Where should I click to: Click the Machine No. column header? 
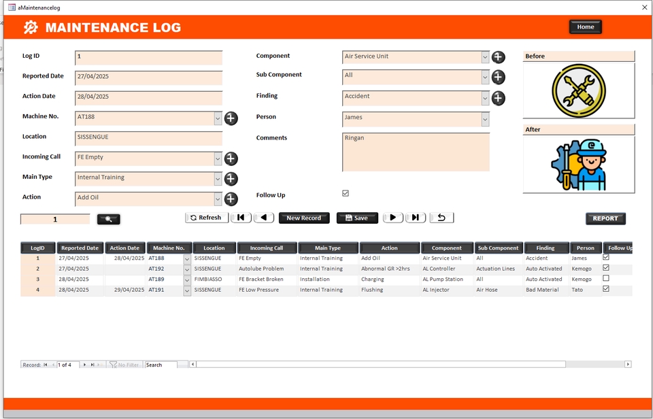169,248
